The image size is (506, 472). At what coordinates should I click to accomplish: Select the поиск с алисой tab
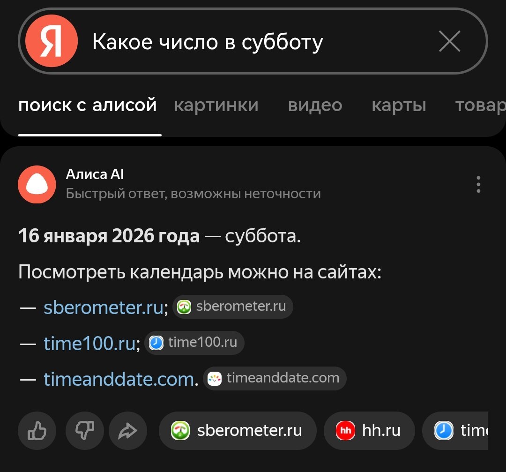88,105
